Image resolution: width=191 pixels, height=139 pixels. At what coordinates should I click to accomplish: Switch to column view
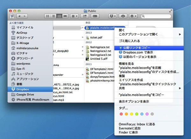coord(59,16)
